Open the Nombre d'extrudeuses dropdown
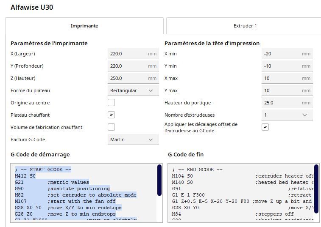 pyautogui.click(x=286, y=115)
